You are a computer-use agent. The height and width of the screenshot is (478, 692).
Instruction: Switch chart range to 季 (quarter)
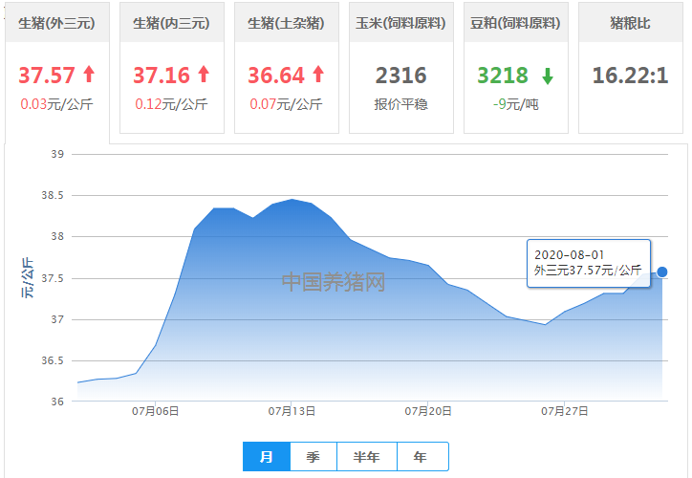click(x=314, y=457)
